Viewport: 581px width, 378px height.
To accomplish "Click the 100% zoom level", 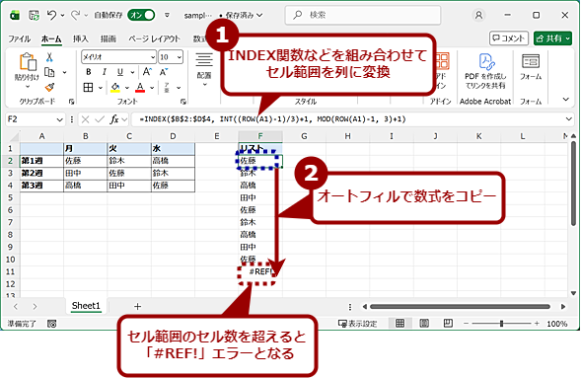I will coord(557,324).
